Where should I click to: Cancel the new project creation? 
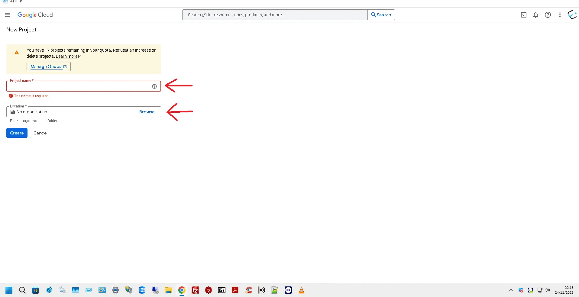click(40, 133)
